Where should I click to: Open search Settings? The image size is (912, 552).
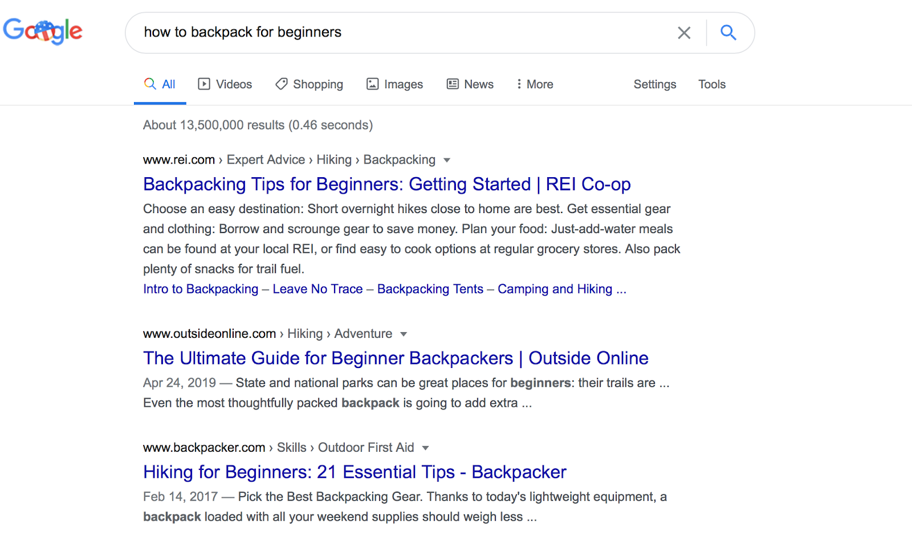coord(655,84)
